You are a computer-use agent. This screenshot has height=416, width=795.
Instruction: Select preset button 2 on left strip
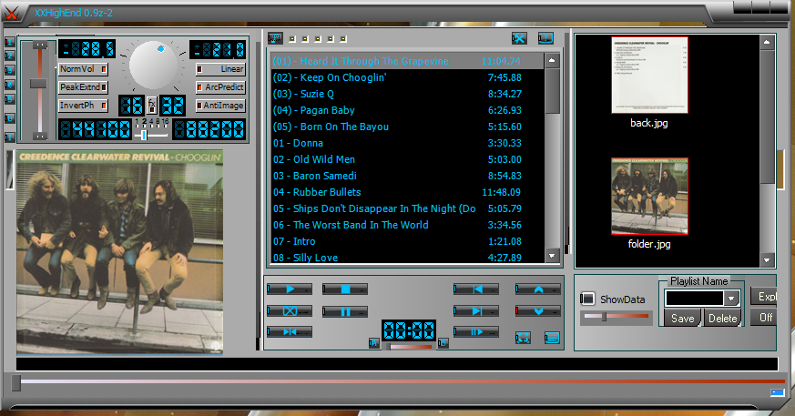[9, 56]
